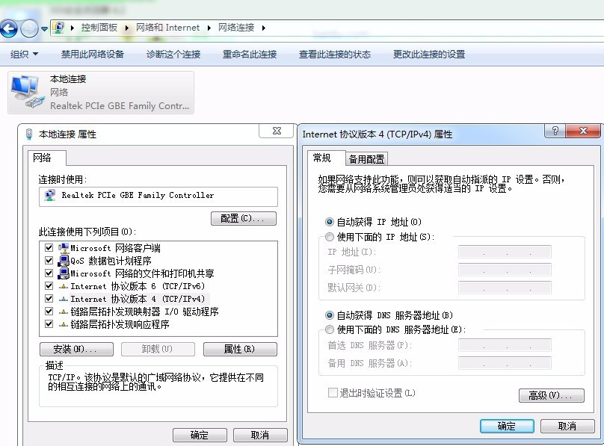Uncheck 链路层拓扑发现映射器 I/O 驱动程序 checkbox
604x446 pixels.
tap(49, 312)
